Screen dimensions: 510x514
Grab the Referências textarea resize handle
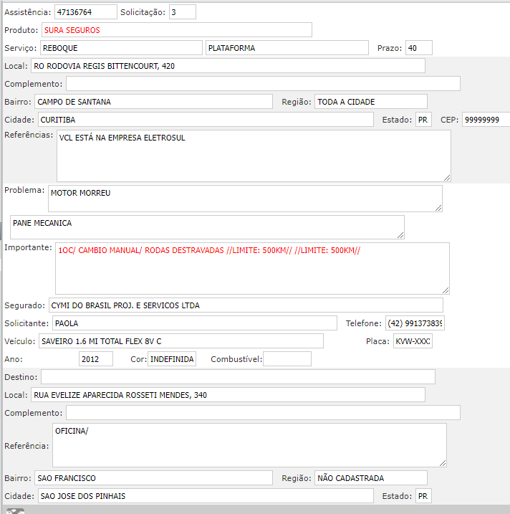(446, 176)
